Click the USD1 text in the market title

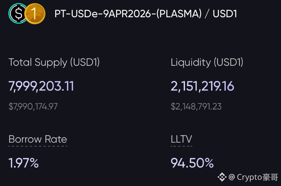225,14
